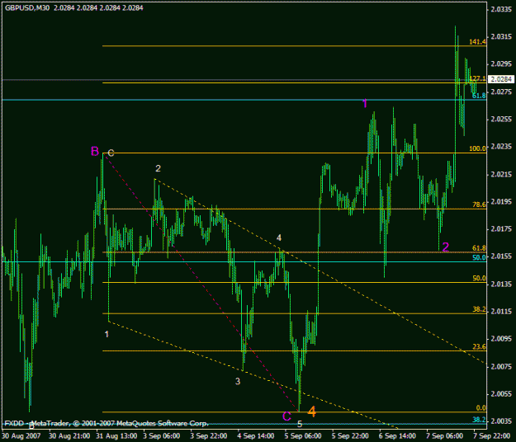Click the orange 50.0 Fibonacci level label
This screenshot has height=442, width=516.
tap(479, 278)
